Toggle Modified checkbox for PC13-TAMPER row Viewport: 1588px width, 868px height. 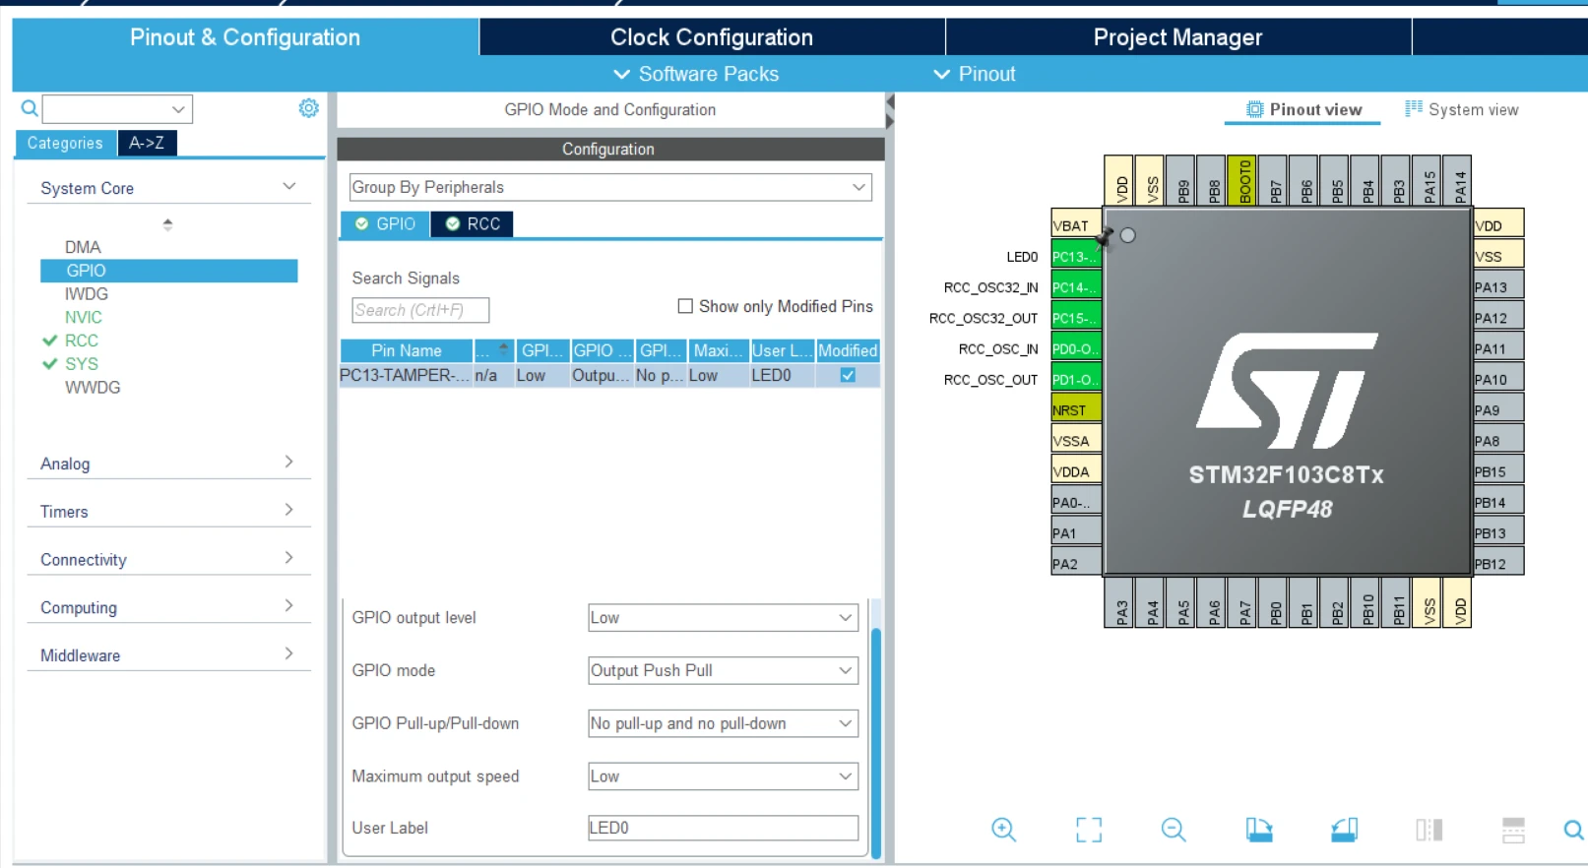coord(848,375)
